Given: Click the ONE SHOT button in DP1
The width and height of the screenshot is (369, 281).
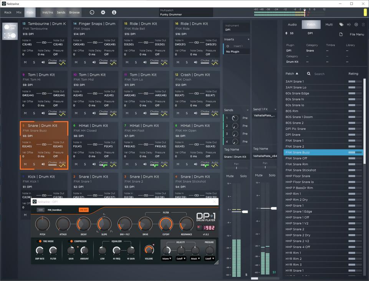Looking at the screenshot, I should tap(83, 210).
